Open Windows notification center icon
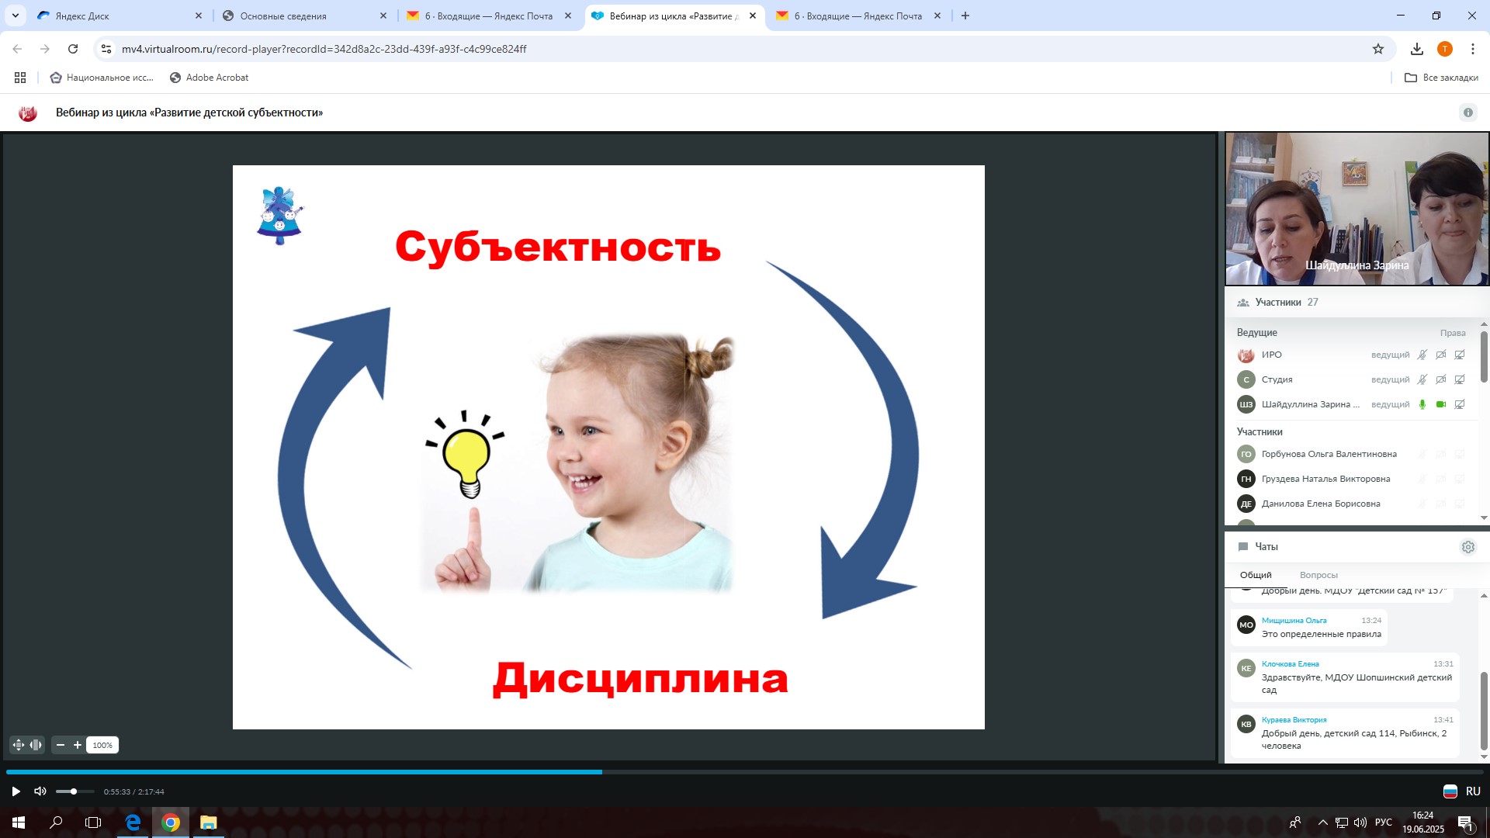The width and height of the screenshot is (1490, 838). coord(1465,822)
